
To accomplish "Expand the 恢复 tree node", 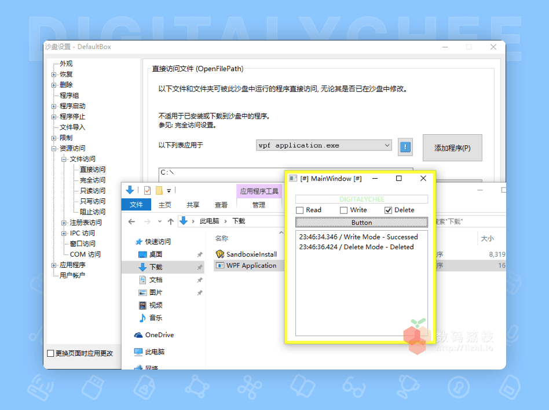I will (x=54, y=75).
